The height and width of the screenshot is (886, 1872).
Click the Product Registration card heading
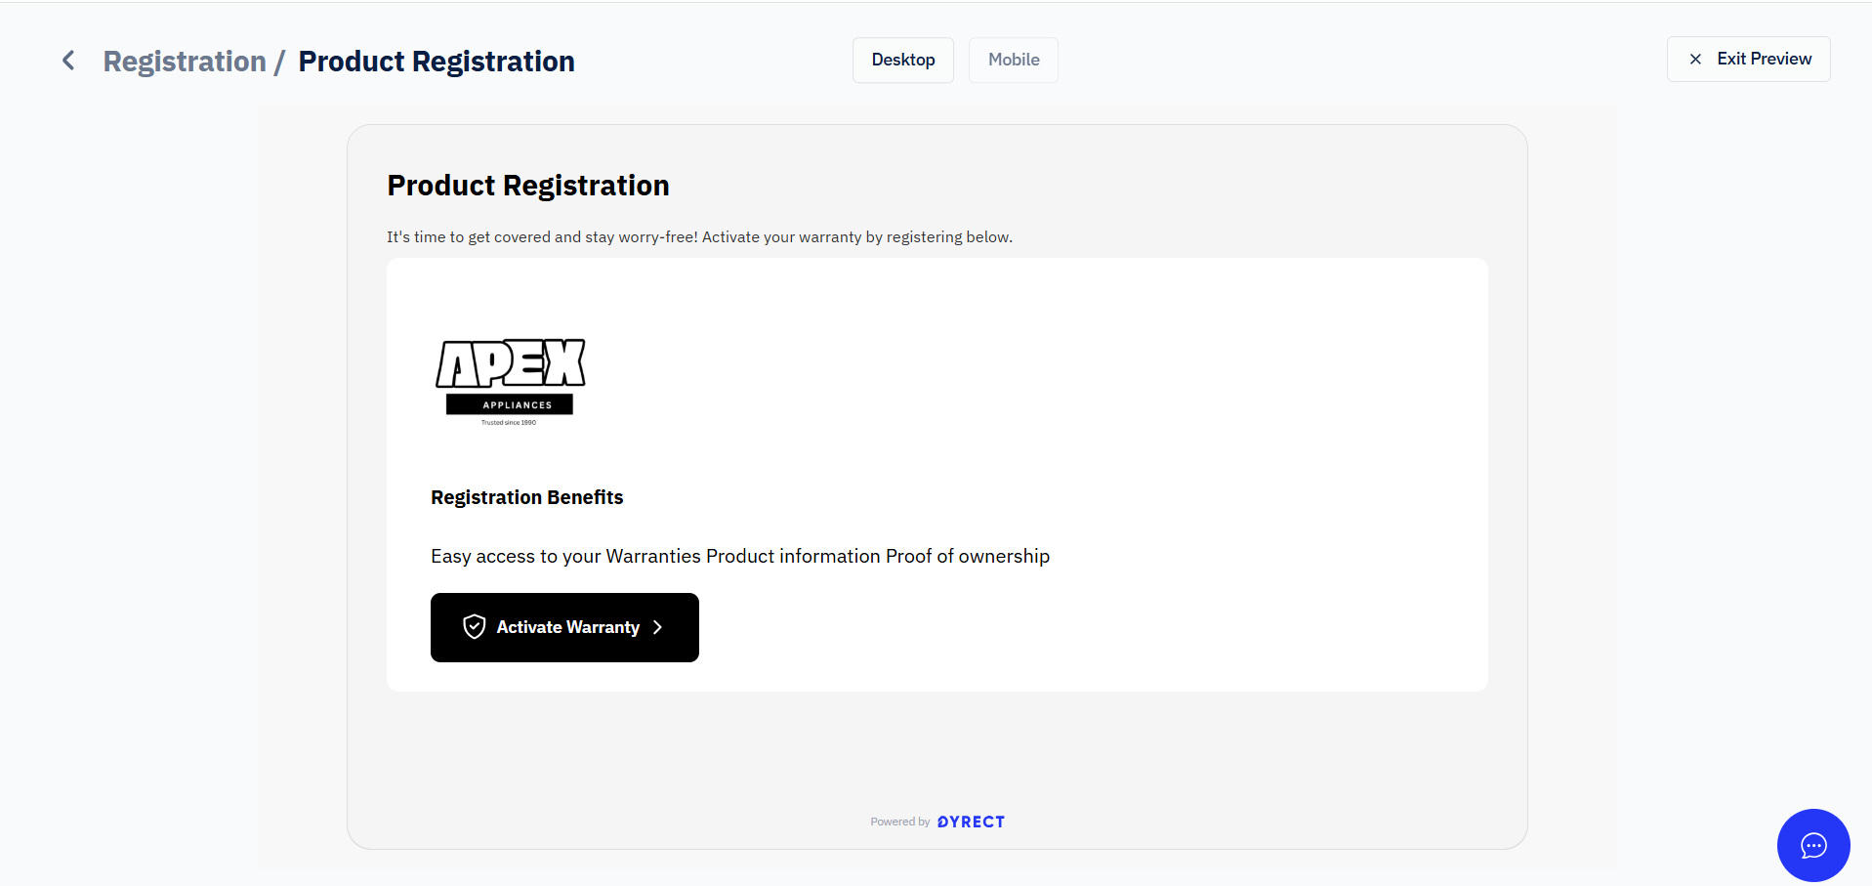coord(528,186)
